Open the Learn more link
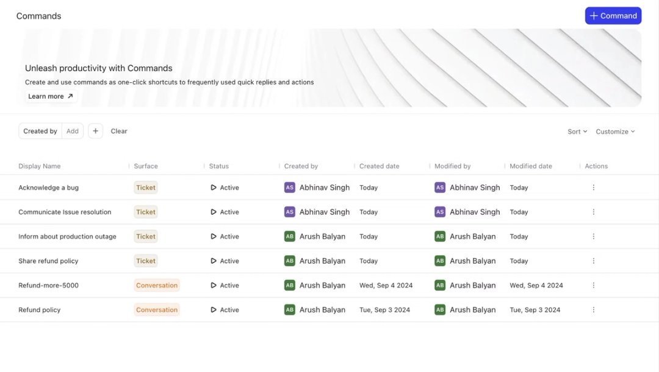This screenshot has width=659, height=372. [51, 96]
